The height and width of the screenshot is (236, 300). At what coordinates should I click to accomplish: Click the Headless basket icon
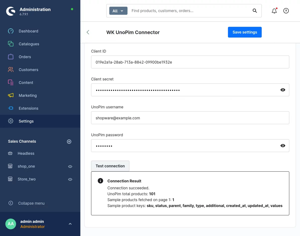pyautogui.click(x=10, y=153)
